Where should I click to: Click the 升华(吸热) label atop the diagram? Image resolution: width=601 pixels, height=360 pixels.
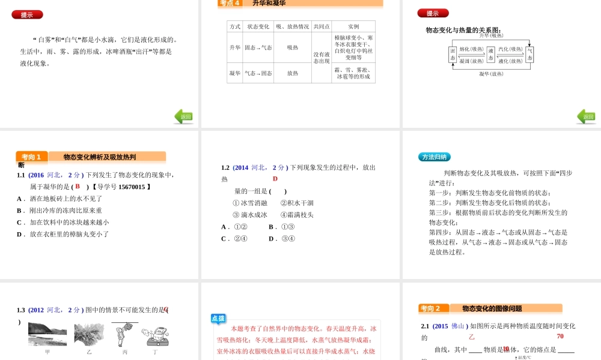coord(491,35)
